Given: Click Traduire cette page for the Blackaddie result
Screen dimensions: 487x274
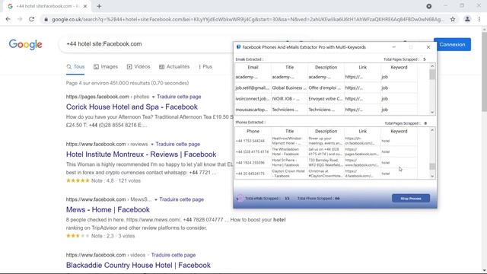Looking at the screenshot, I should [x=173, y=255].
